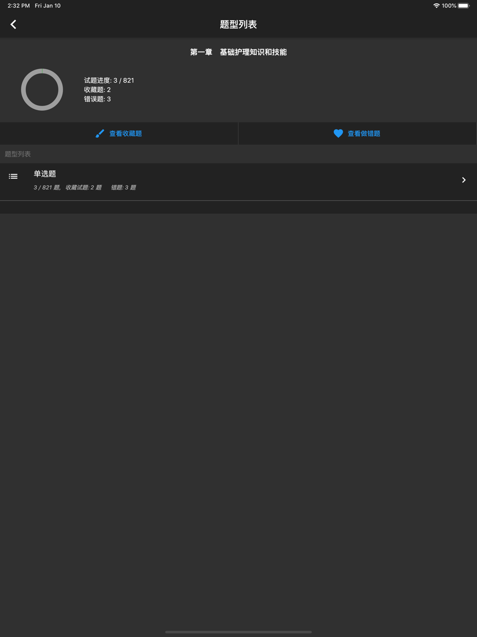This screenshot has height=637, width=477.
Task: Tap the list icon left of 单选题
Action: [13, 176]
